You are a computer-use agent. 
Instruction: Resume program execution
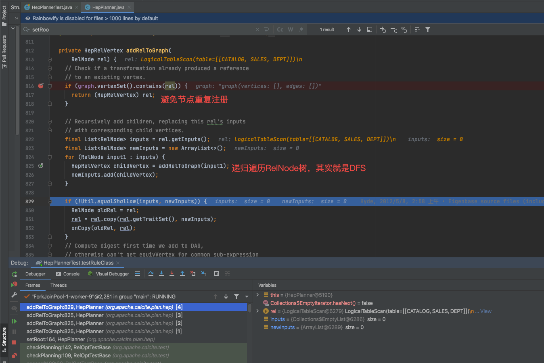coord(14,321)
